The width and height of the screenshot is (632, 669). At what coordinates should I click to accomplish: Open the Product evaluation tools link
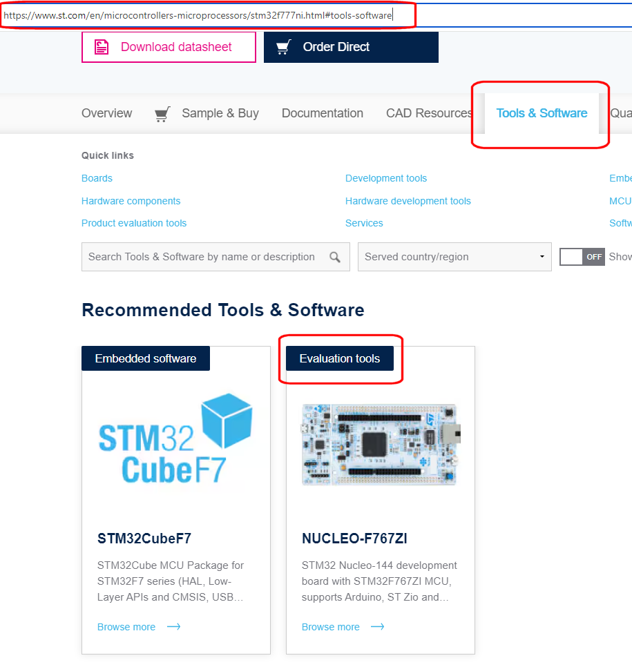click(x=133, y=223)
